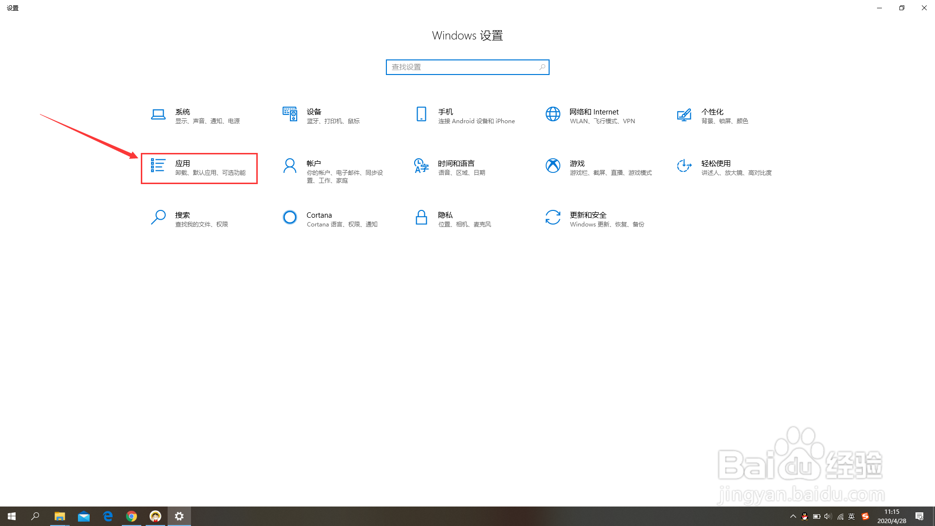Open the 设备 (Devices) keyboard icon
The height and width of the screenshot is (526, 935).
click(290, 114)
